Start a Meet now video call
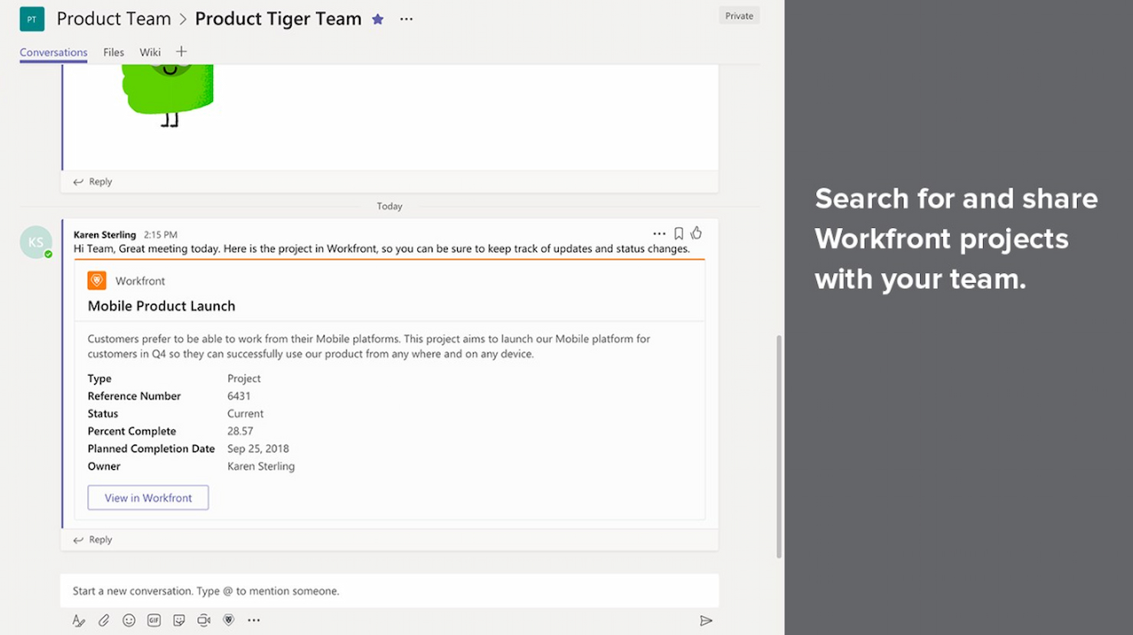 tap(204, 620)
